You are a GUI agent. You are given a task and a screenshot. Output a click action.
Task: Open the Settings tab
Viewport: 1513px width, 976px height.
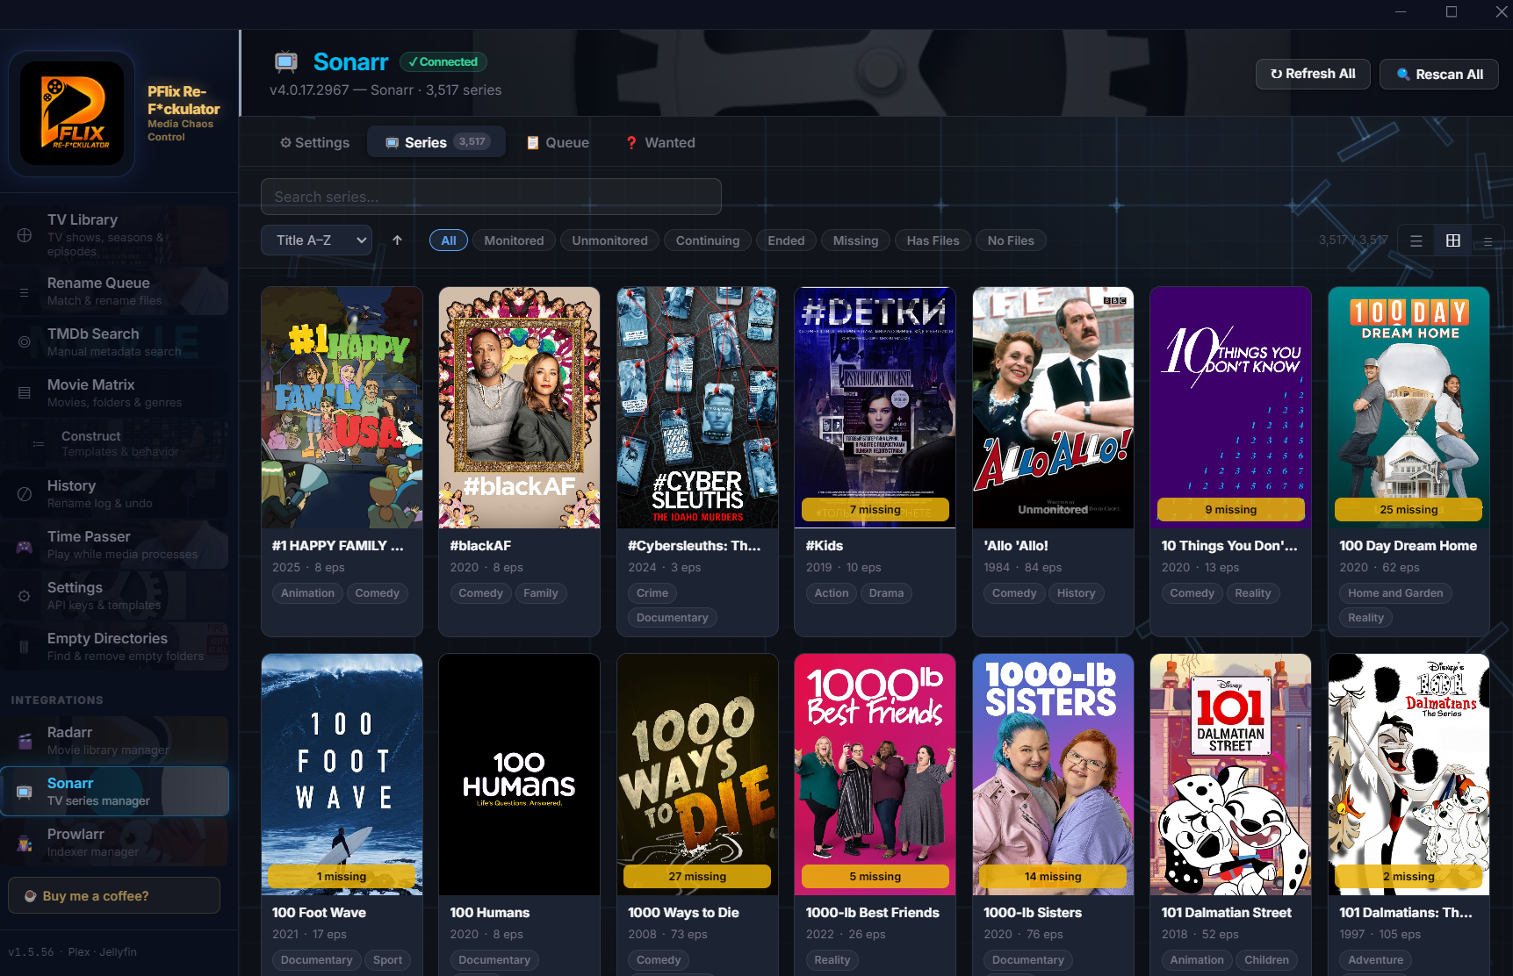click(x=314, y=142)
